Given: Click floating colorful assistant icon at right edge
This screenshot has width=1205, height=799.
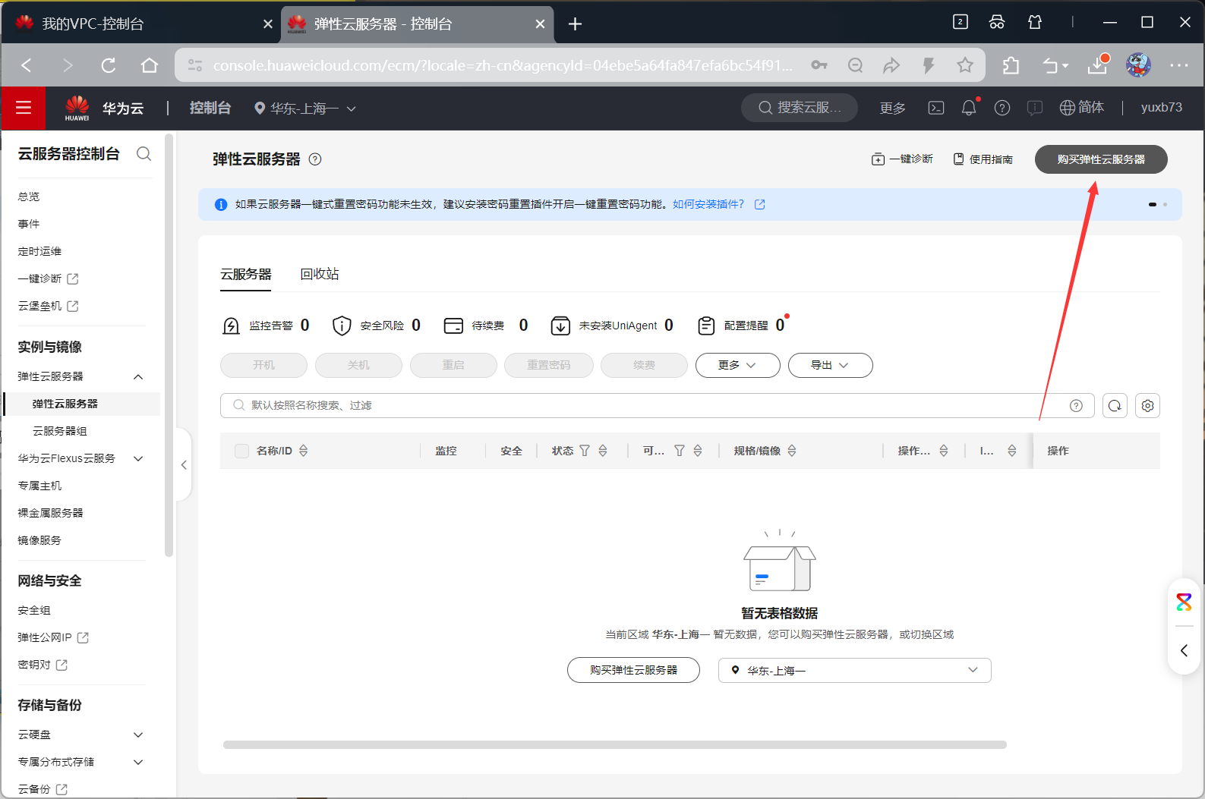Looking at the screenshot, I should (1184, 602).
